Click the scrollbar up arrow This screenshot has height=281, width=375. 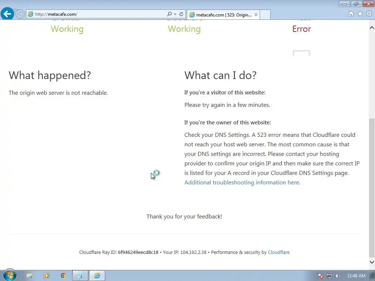click(x=372, y=28)
